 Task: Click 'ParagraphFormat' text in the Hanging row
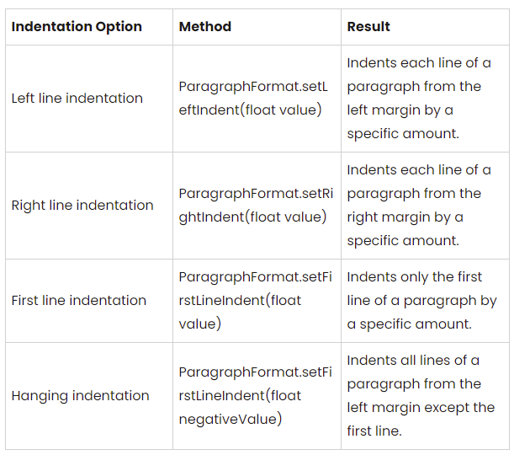[233, 372]
